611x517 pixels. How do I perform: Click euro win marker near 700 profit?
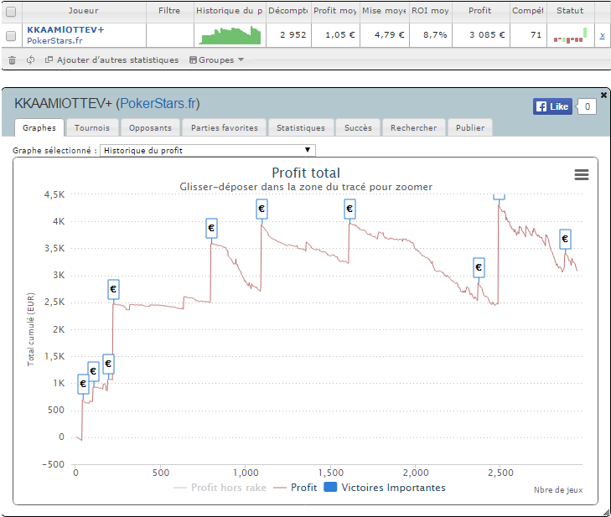83,384
